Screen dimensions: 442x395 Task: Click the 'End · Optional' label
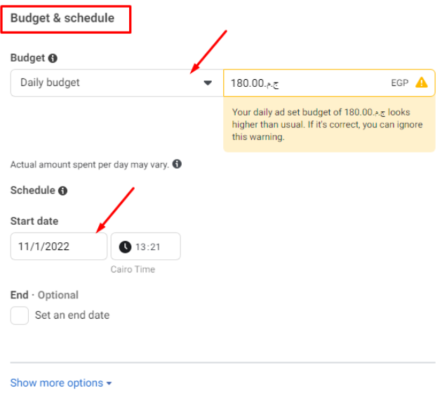coord(44,295)
